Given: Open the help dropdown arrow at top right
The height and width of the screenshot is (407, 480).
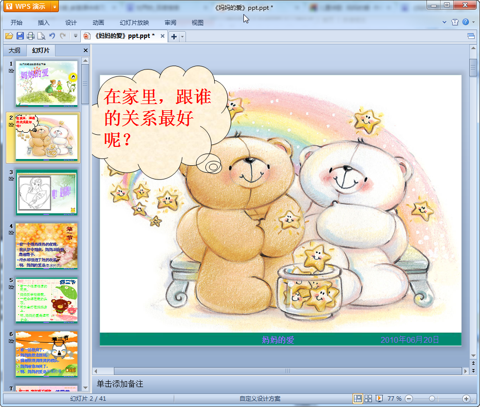Looking at the screenshot, I should (x=474, y=22).
